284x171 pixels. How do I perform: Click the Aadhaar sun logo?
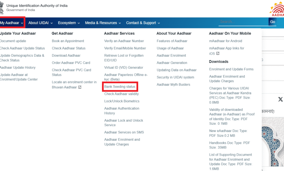click(277, 9)
